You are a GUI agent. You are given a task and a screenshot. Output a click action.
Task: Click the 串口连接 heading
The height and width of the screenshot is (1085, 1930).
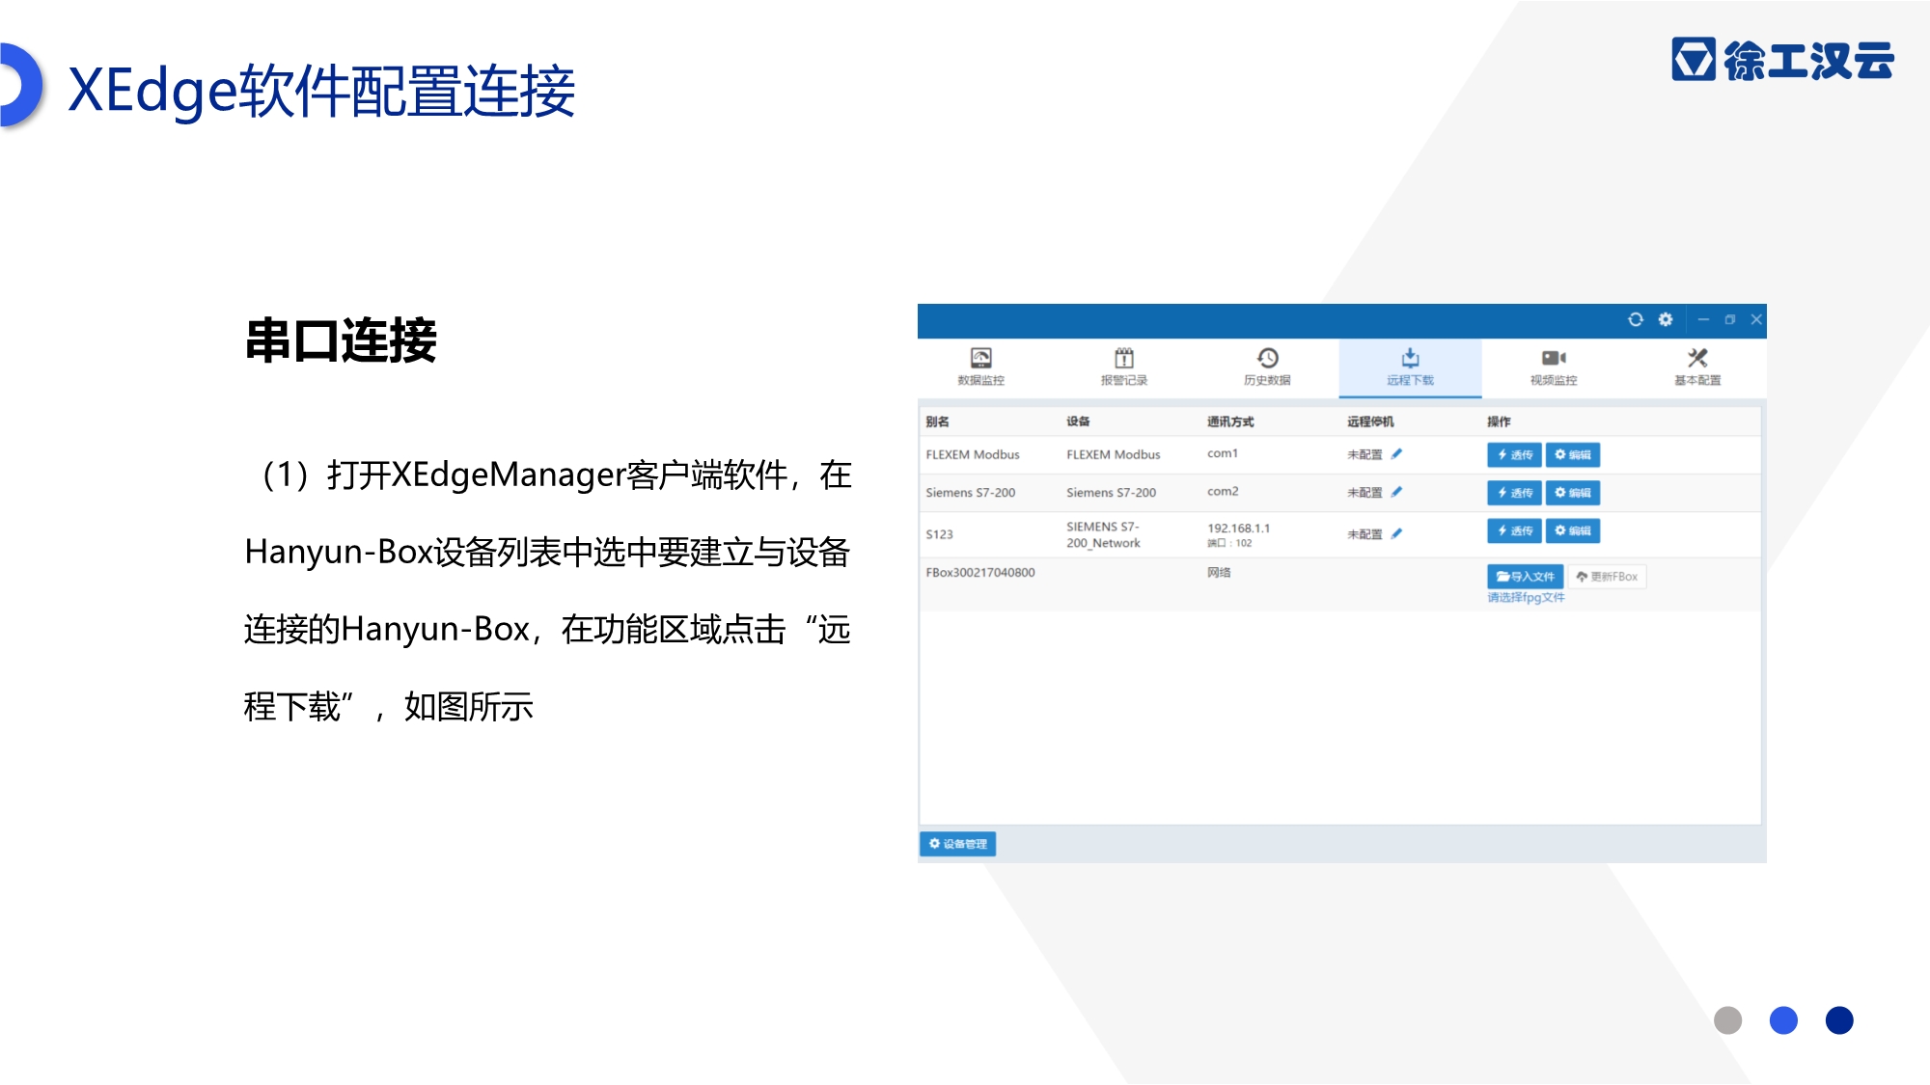(341, 340)
